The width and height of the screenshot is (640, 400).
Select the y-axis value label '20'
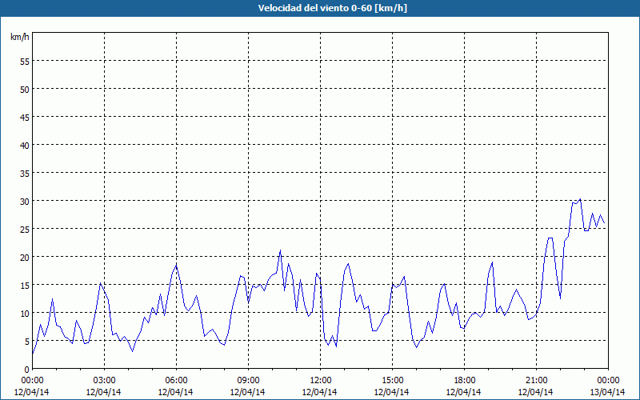25,257
